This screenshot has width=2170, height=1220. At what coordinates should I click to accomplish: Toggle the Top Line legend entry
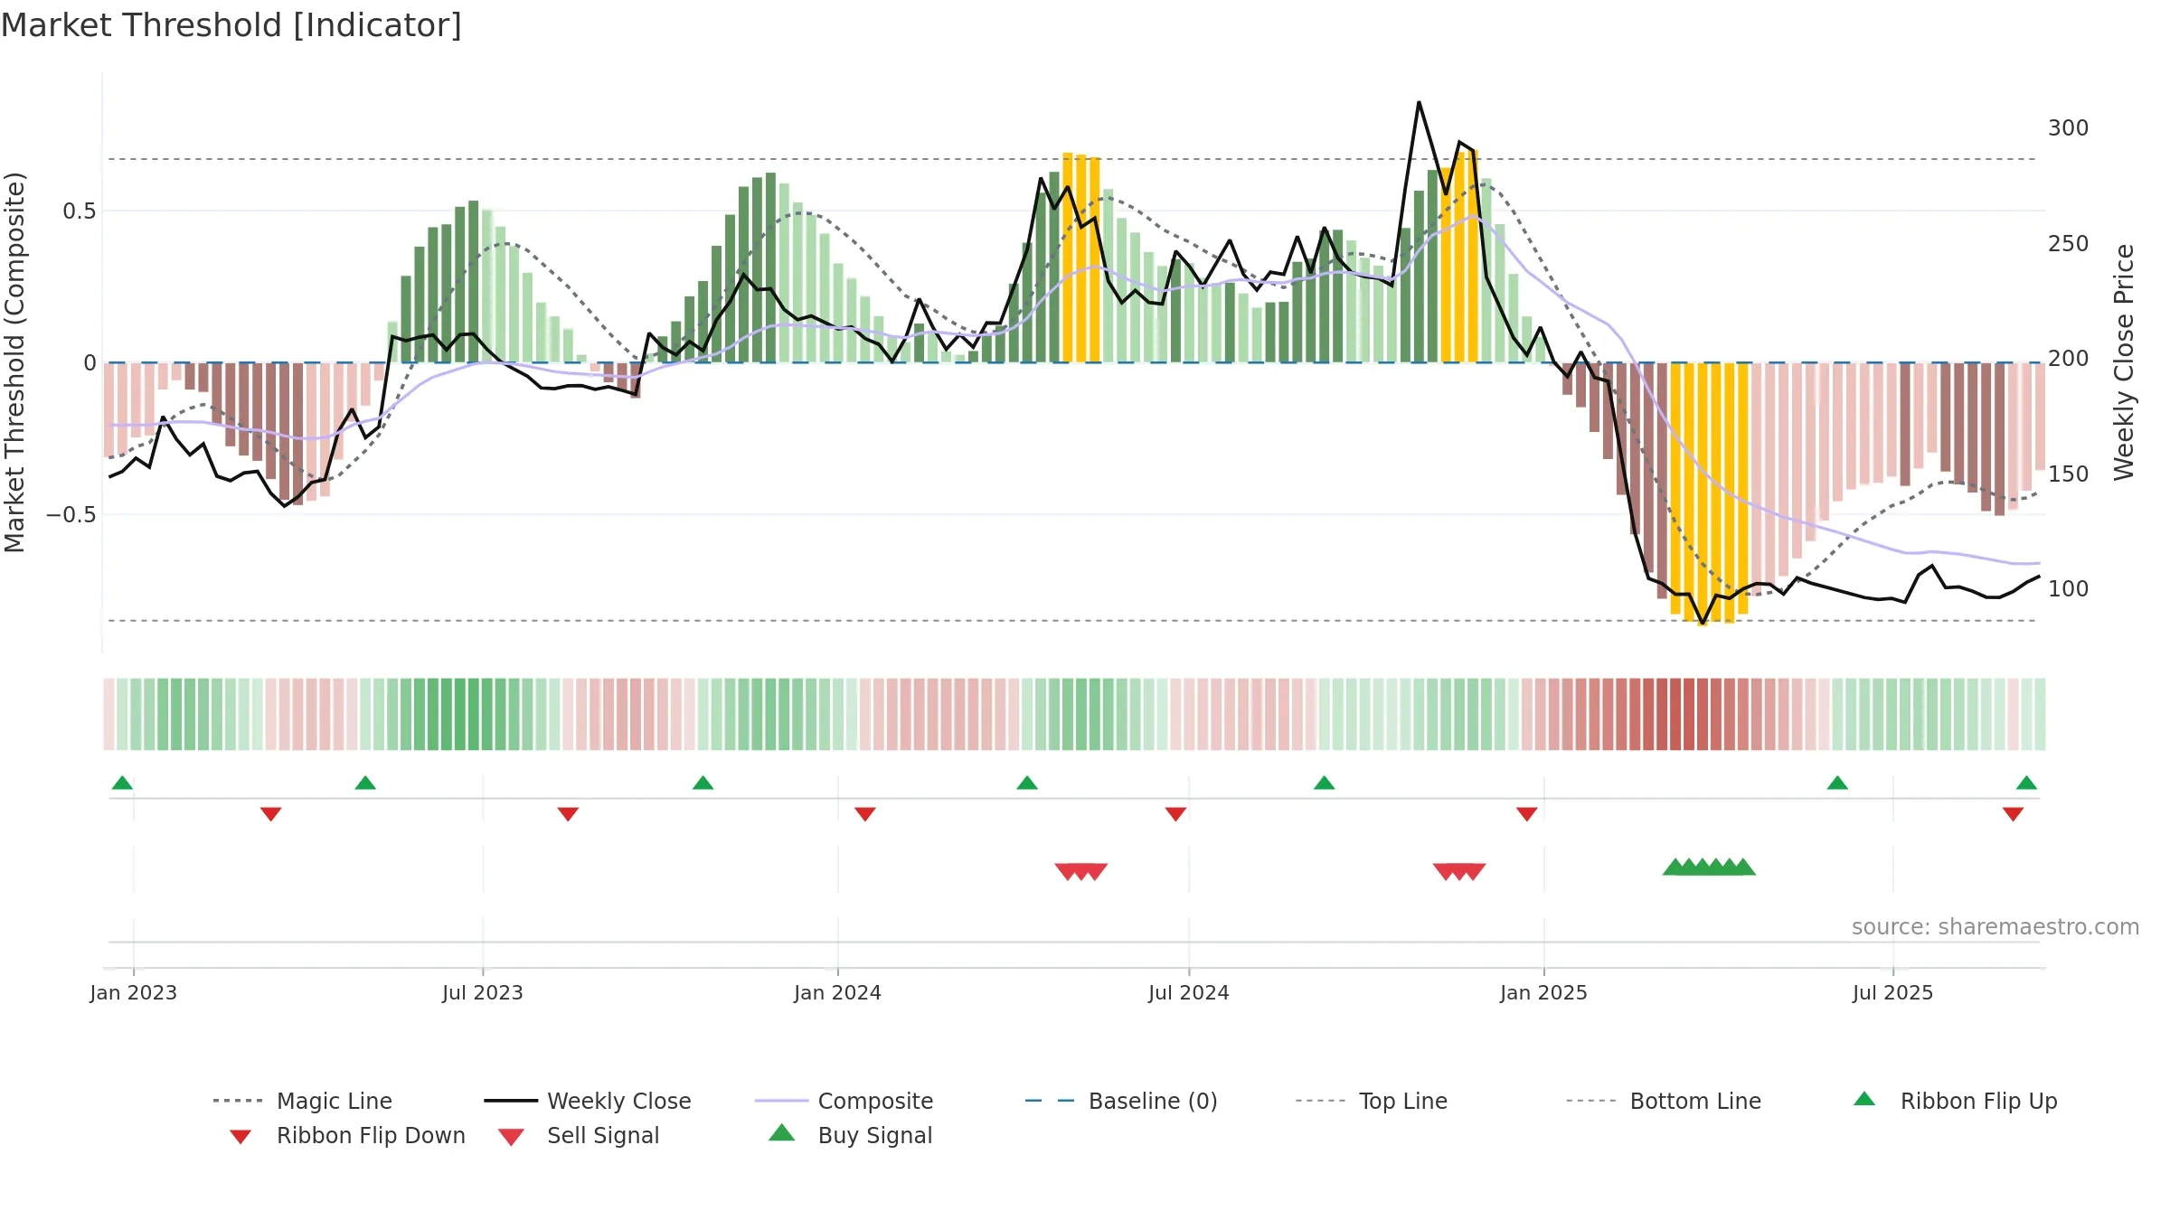click(x=1371, y=1101)
